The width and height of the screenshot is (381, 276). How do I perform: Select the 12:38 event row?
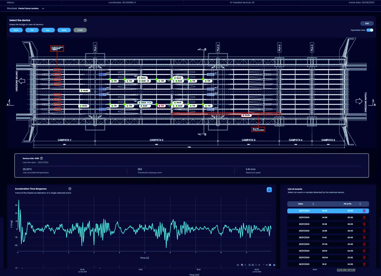pos(325,224)
